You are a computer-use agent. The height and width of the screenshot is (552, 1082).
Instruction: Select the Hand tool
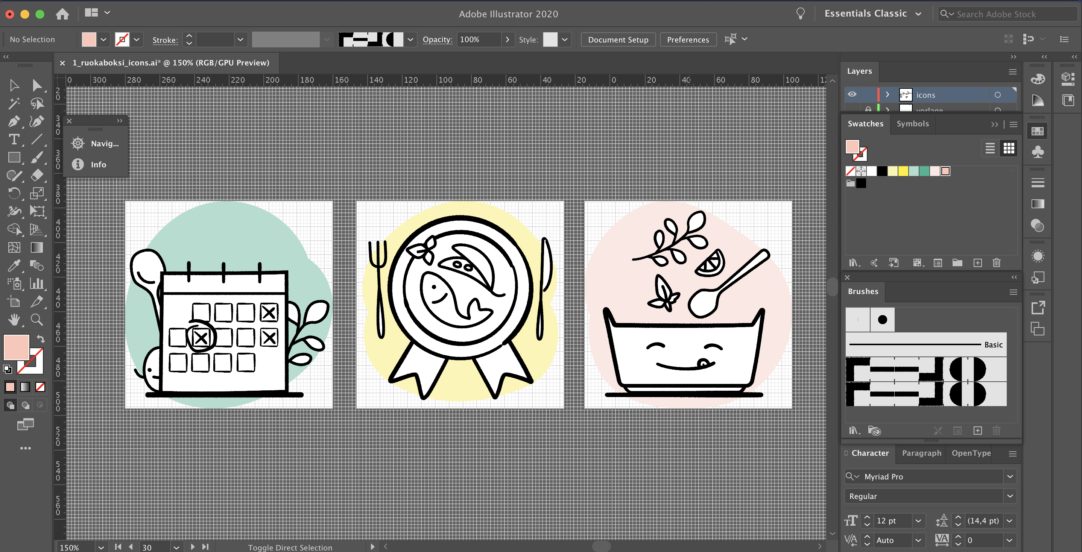tap(14, 320)
